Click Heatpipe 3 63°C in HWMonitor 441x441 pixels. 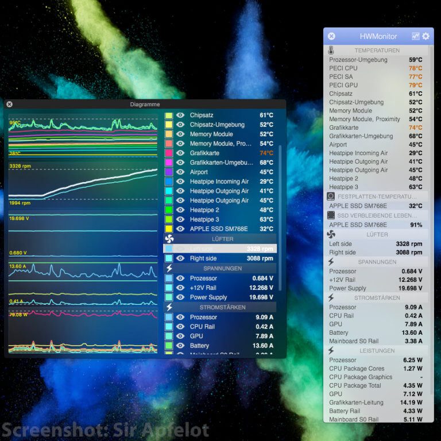(376, 187)
